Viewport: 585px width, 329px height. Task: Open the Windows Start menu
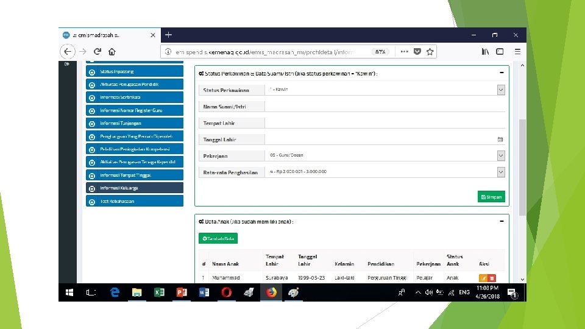pos(69,292)
